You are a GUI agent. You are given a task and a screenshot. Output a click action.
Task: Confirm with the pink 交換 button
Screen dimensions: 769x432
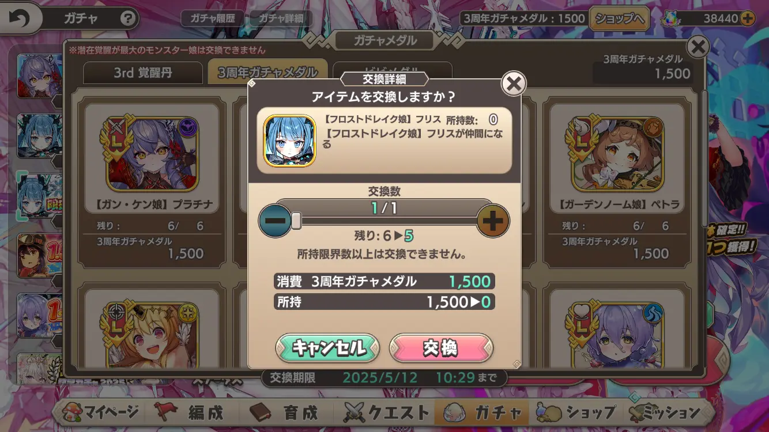click(x=441, y=348)
